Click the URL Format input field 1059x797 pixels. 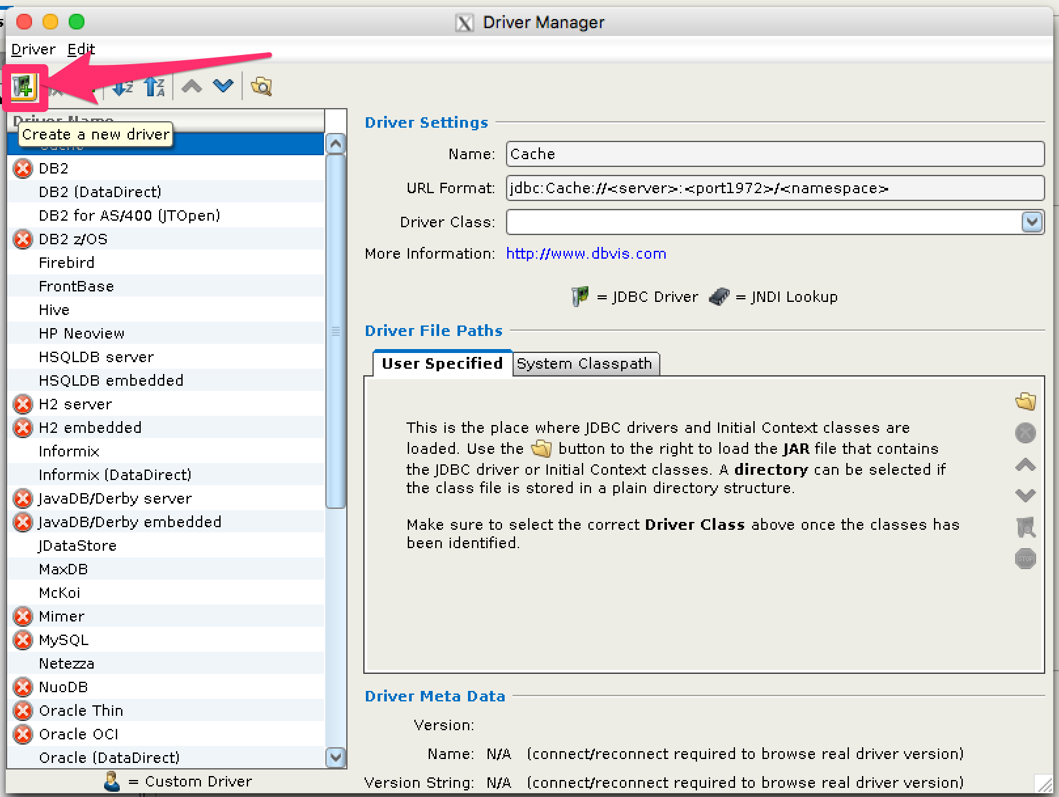(x=774, y=189)
